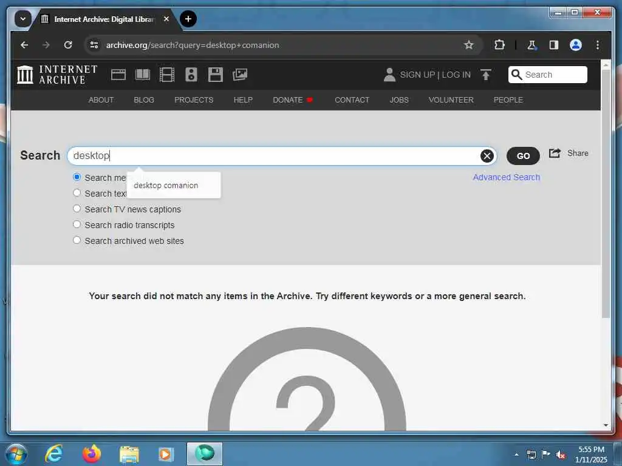
Task: Click the Share text label
Action: [578, 153]
